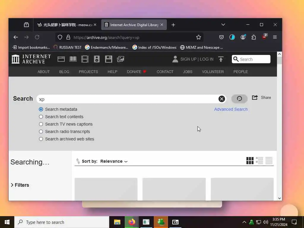304x228 pixels.
Task: Select Search archived web sites option
Action: point(41,139)
